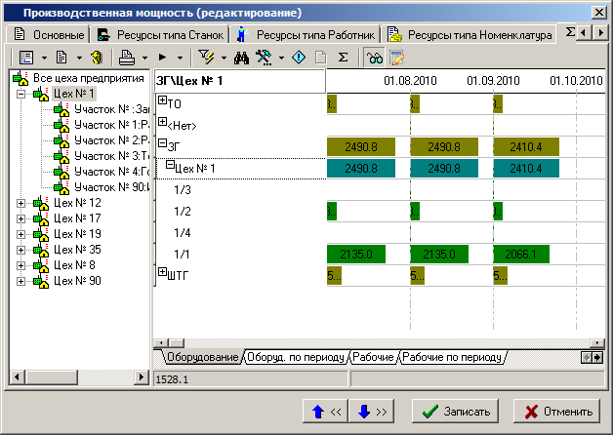Open dropdown next to list view icon
This screenshot has width=613, height=435.
[44, 59]
